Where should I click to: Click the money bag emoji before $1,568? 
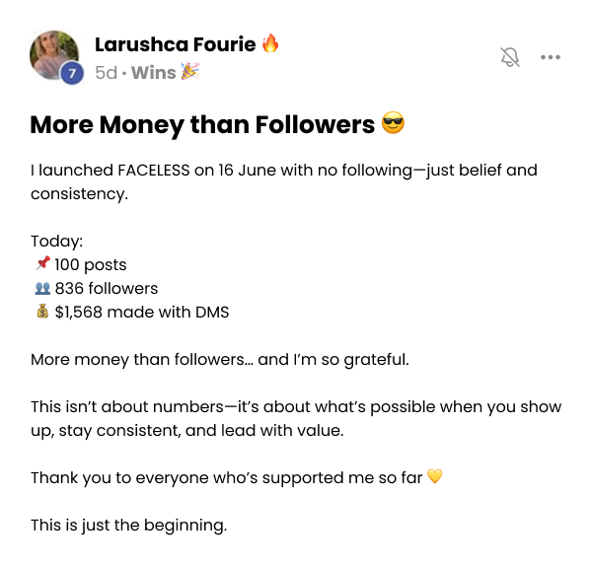pos(42,312)
